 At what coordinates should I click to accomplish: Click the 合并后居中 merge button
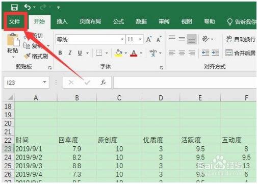[x=241, y=53]
